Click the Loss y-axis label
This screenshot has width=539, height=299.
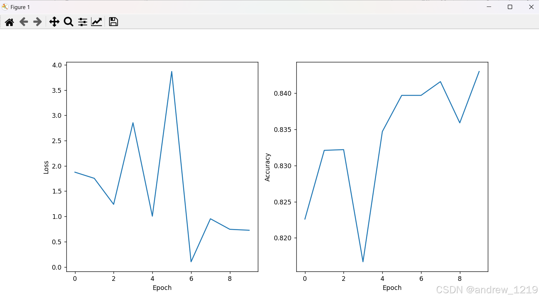[46, 167]
